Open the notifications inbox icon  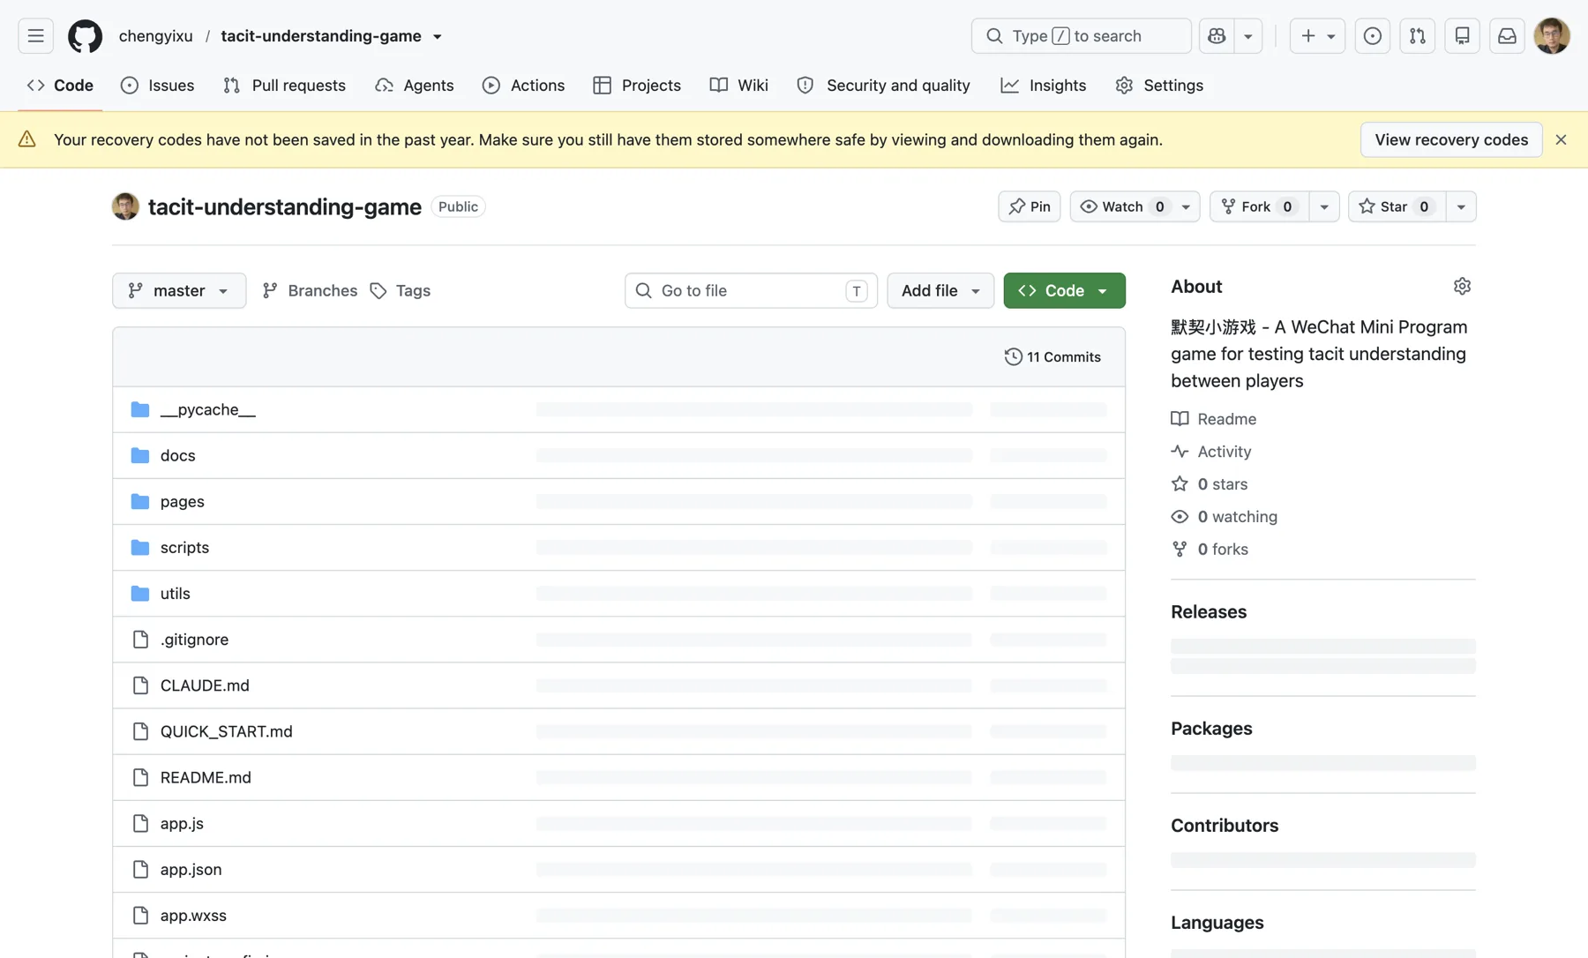click(1508, 36)
